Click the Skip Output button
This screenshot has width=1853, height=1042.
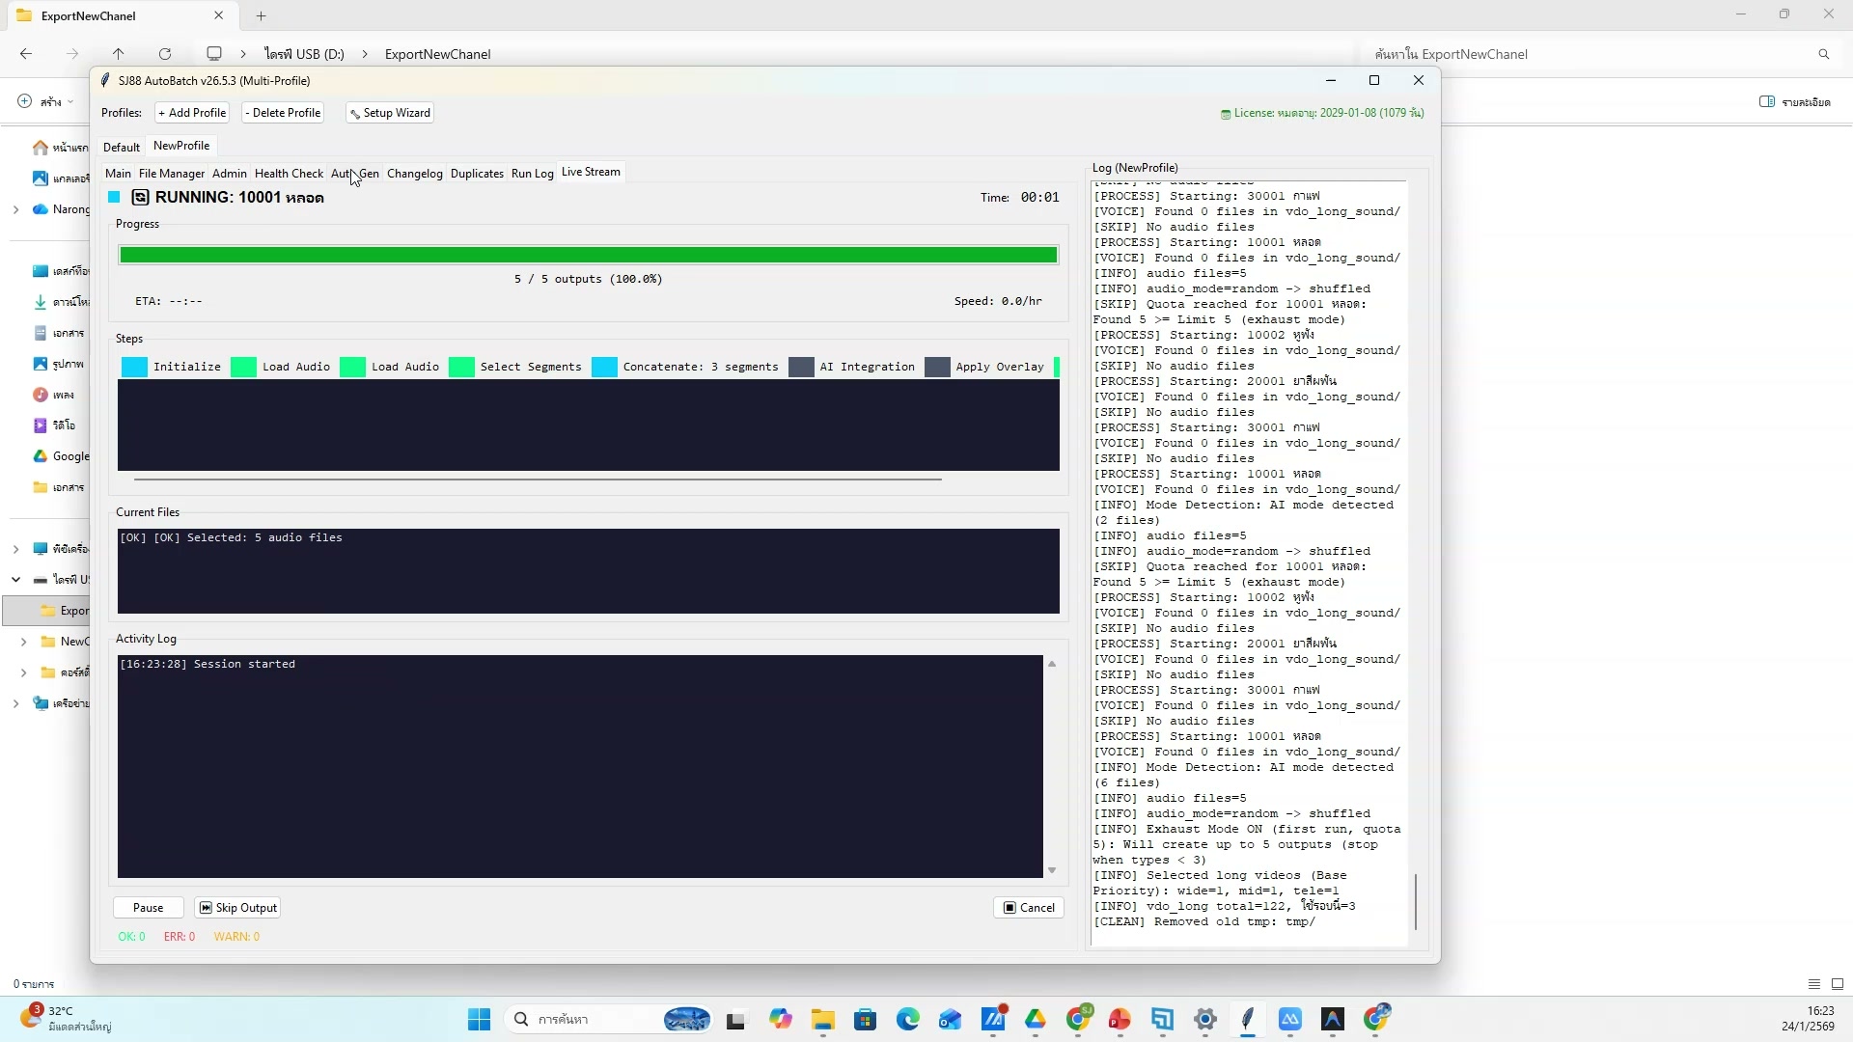pyautogui.click(x=237, y=908)
